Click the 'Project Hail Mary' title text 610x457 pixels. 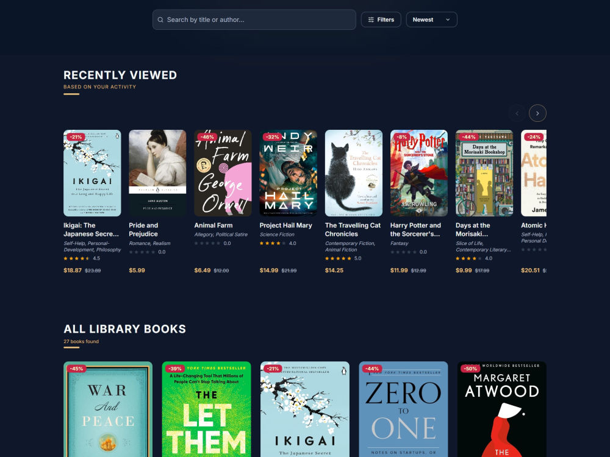[286, 225]
